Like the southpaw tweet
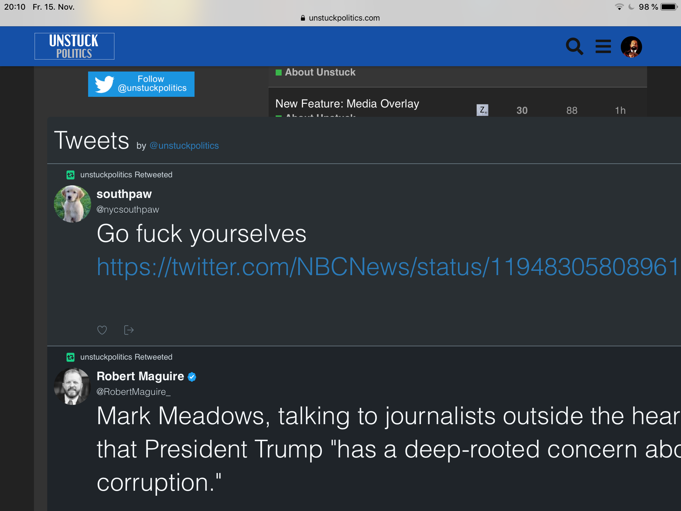 tap(102, 330)
